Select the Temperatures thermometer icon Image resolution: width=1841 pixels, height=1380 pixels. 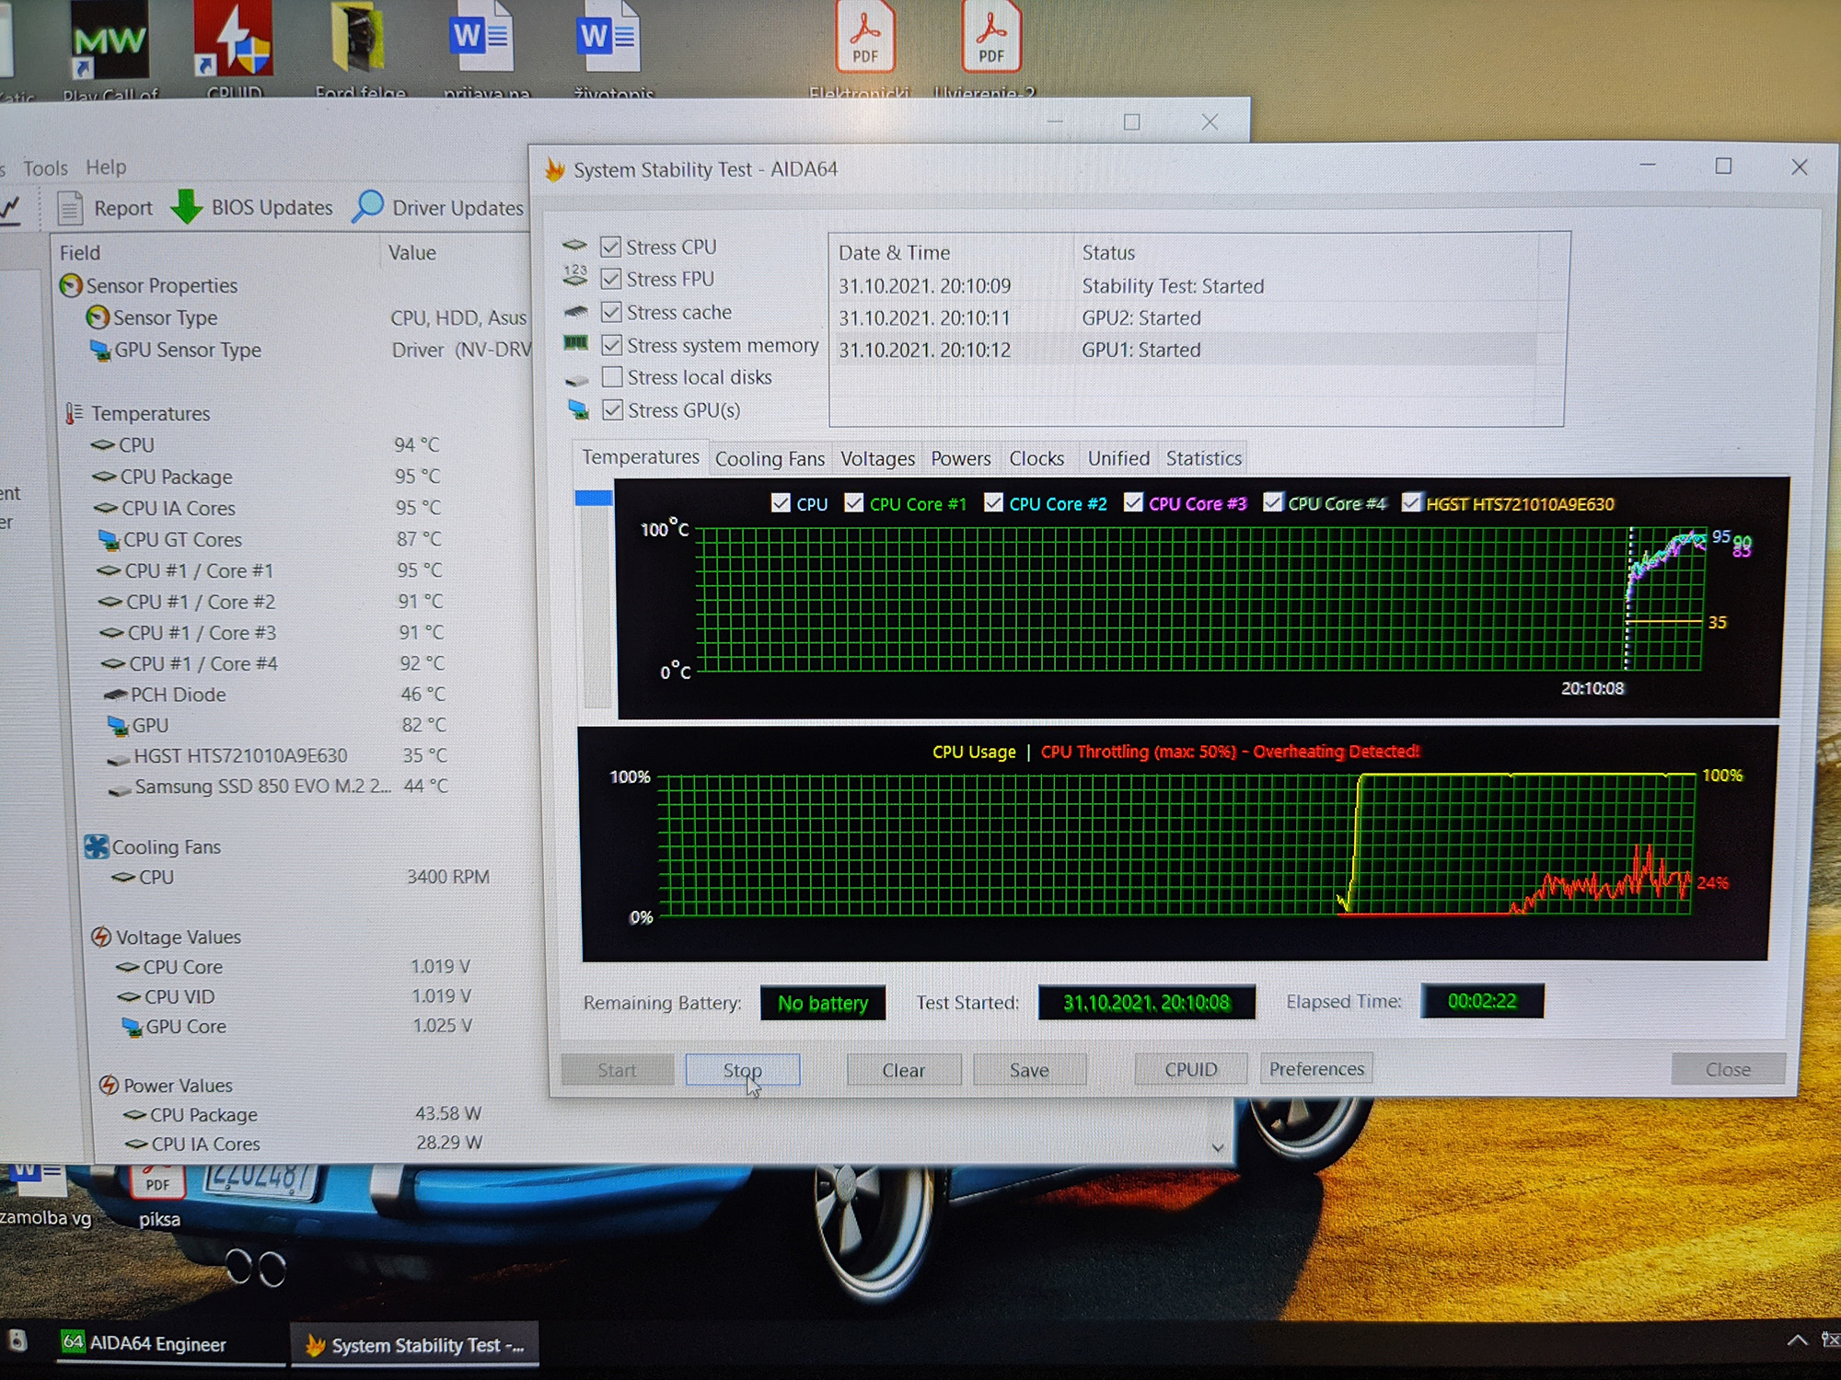click(x=74, y=413)
